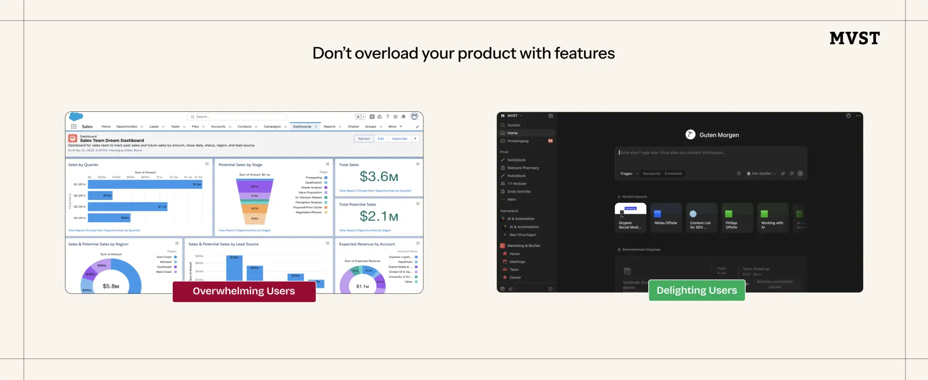Expand the Total Sales widget
Screen dimensions: 928x380
pos(418,164)
